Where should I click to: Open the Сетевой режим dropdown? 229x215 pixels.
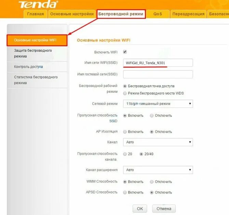[158, 104]
